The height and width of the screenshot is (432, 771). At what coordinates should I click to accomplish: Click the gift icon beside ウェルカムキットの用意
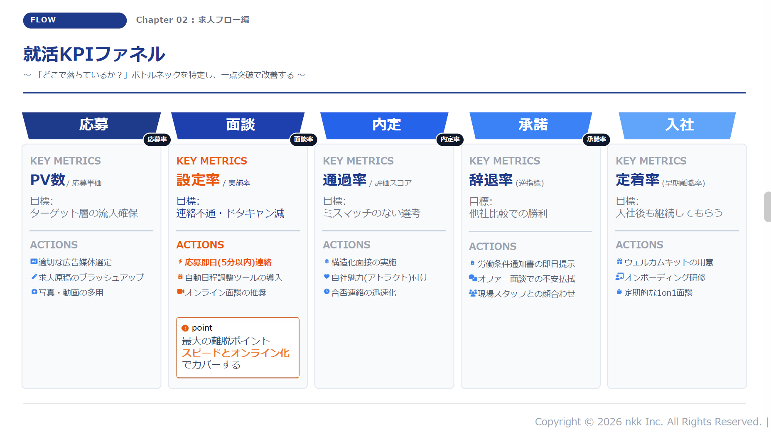tap(619, 262)
